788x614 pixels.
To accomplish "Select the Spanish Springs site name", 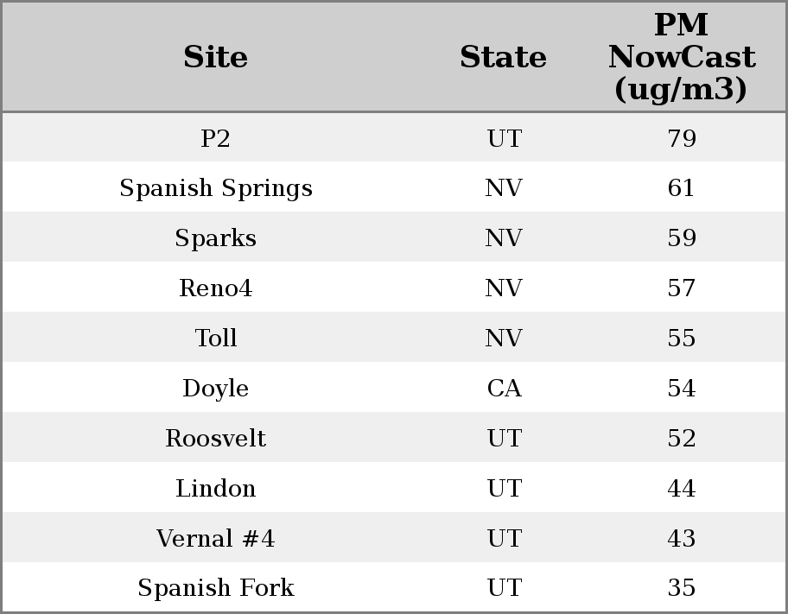I will pos(215,188).
